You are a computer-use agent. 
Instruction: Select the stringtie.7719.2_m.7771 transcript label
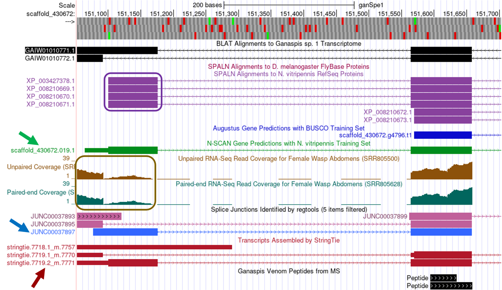tap(41, 263)
